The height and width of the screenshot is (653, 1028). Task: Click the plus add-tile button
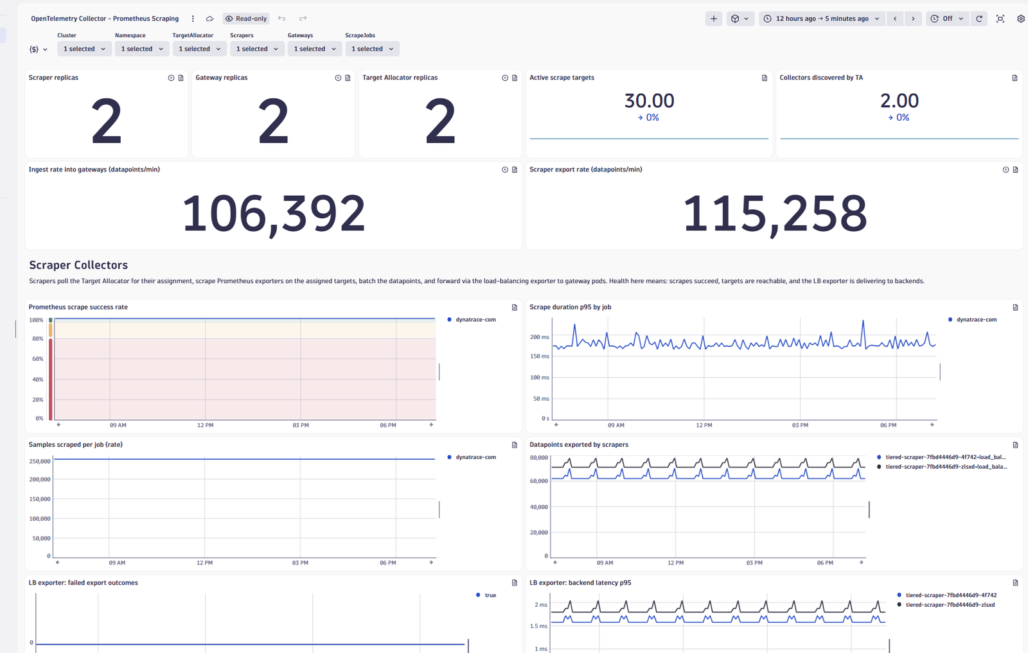[713, 19]
